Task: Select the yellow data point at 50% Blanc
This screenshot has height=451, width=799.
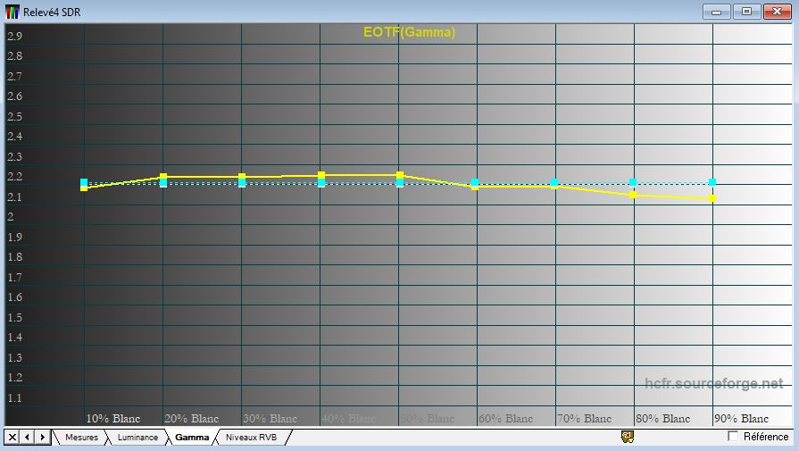Action: coord(399,175)
